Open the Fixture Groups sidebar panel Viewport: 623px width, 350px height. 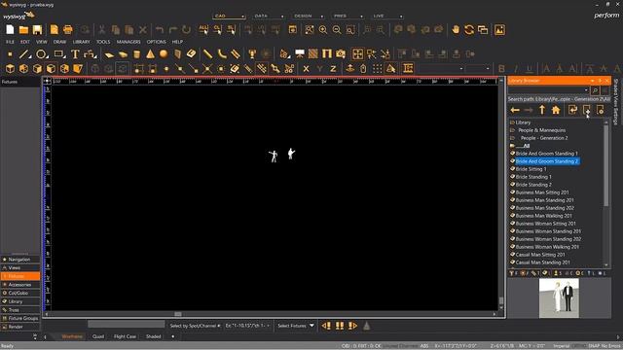pos(20,318)
